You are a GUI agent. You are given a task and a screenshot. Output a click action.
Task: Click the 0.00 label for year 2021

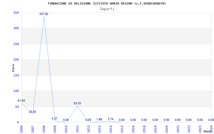point(178,120)
